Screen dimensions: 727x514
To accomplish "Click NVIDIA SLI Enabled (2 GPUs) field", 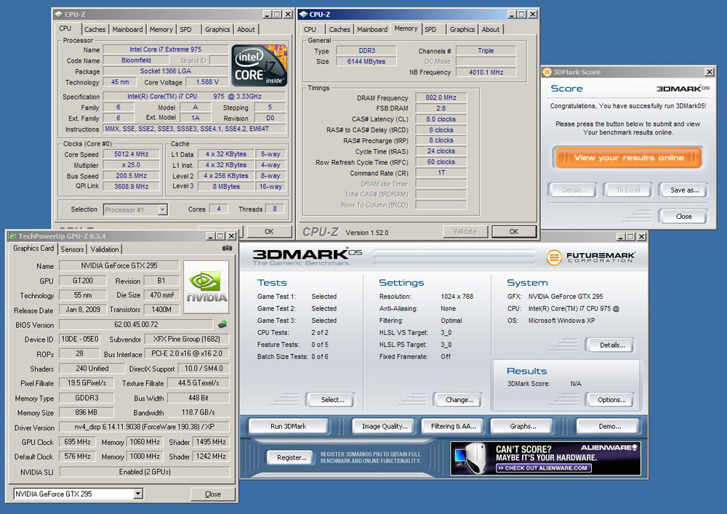I will coord(144,472).
